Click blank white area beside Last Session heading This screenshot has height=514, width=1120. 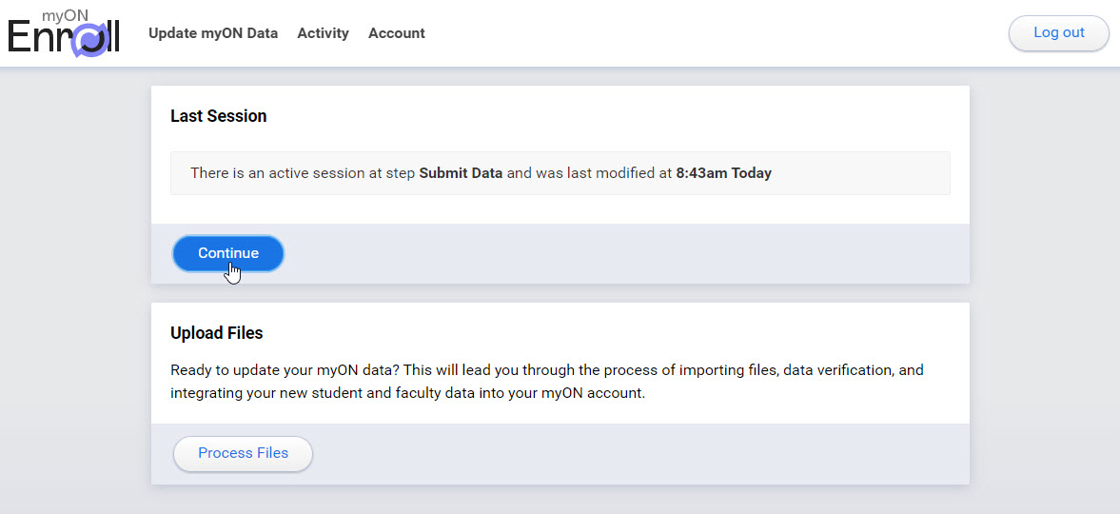[607, 116]
